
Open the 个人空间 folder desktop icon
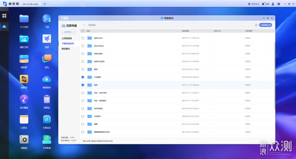coord(24,19)
